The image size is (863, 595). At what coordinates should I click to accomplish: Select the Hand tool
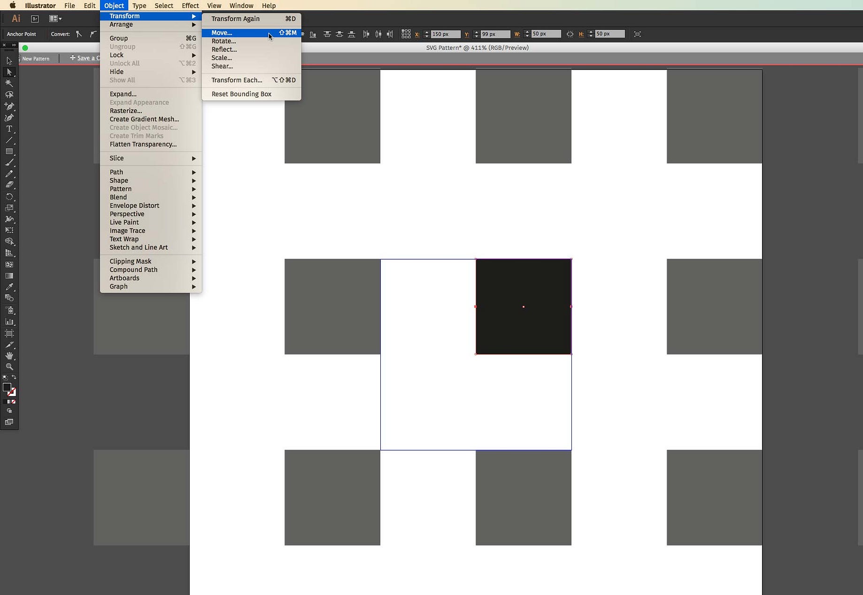[x=9, y=356]
